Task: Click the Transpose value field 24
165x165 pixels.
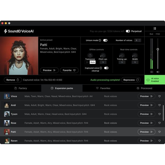Action: point(87,62)
